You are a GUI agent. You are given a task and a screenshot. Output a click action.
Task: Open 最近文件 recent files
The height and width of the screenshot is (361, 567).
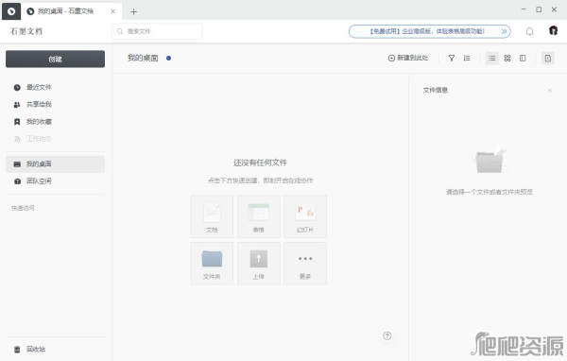pos(55,87)
